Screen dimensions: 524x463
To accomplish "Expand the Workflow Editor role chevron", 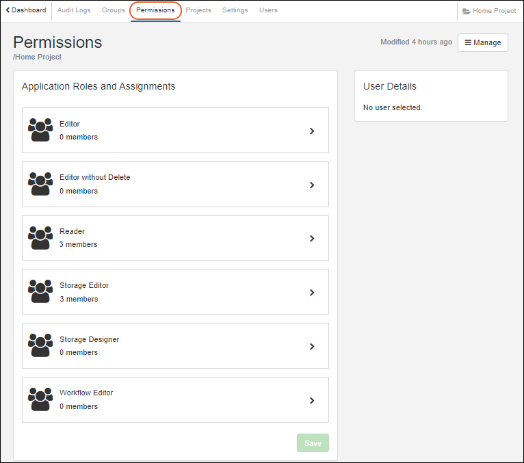I will (312, 401).
